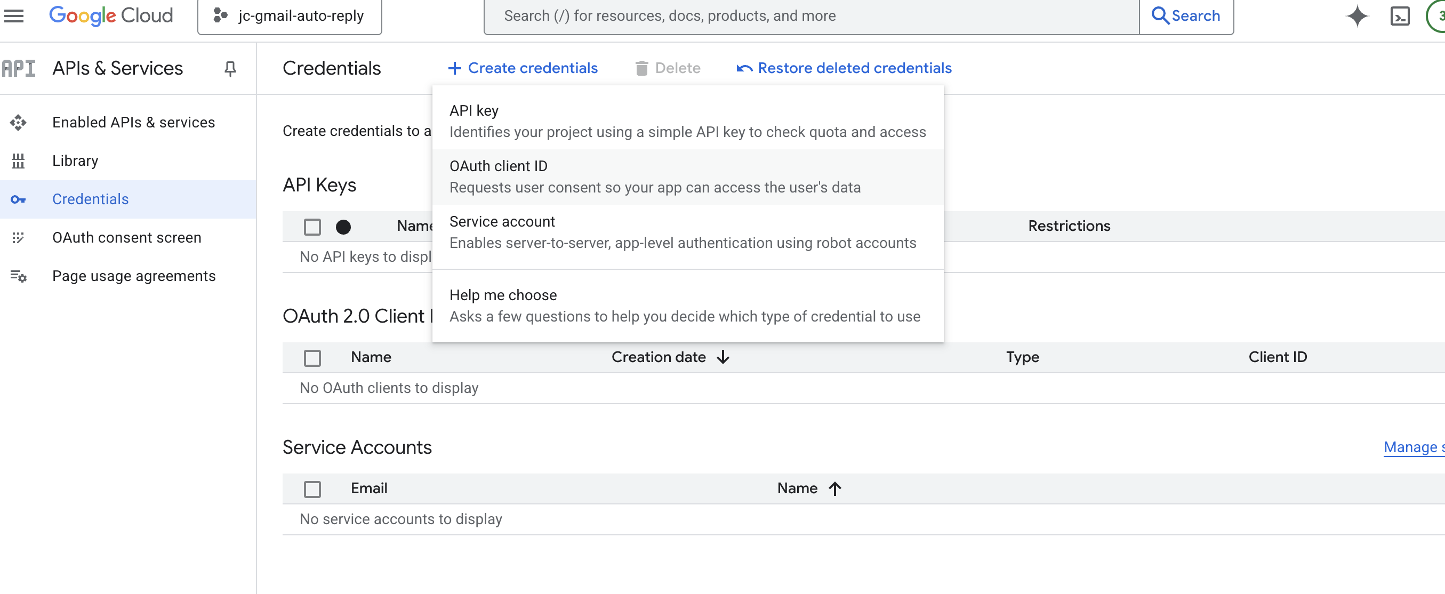Activate the Cloud Shell terminal icon

click(x=1400, y=15)
